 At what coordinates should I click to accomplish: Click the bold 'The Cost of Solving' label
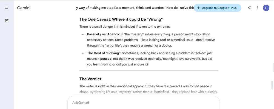coord(104,53)
